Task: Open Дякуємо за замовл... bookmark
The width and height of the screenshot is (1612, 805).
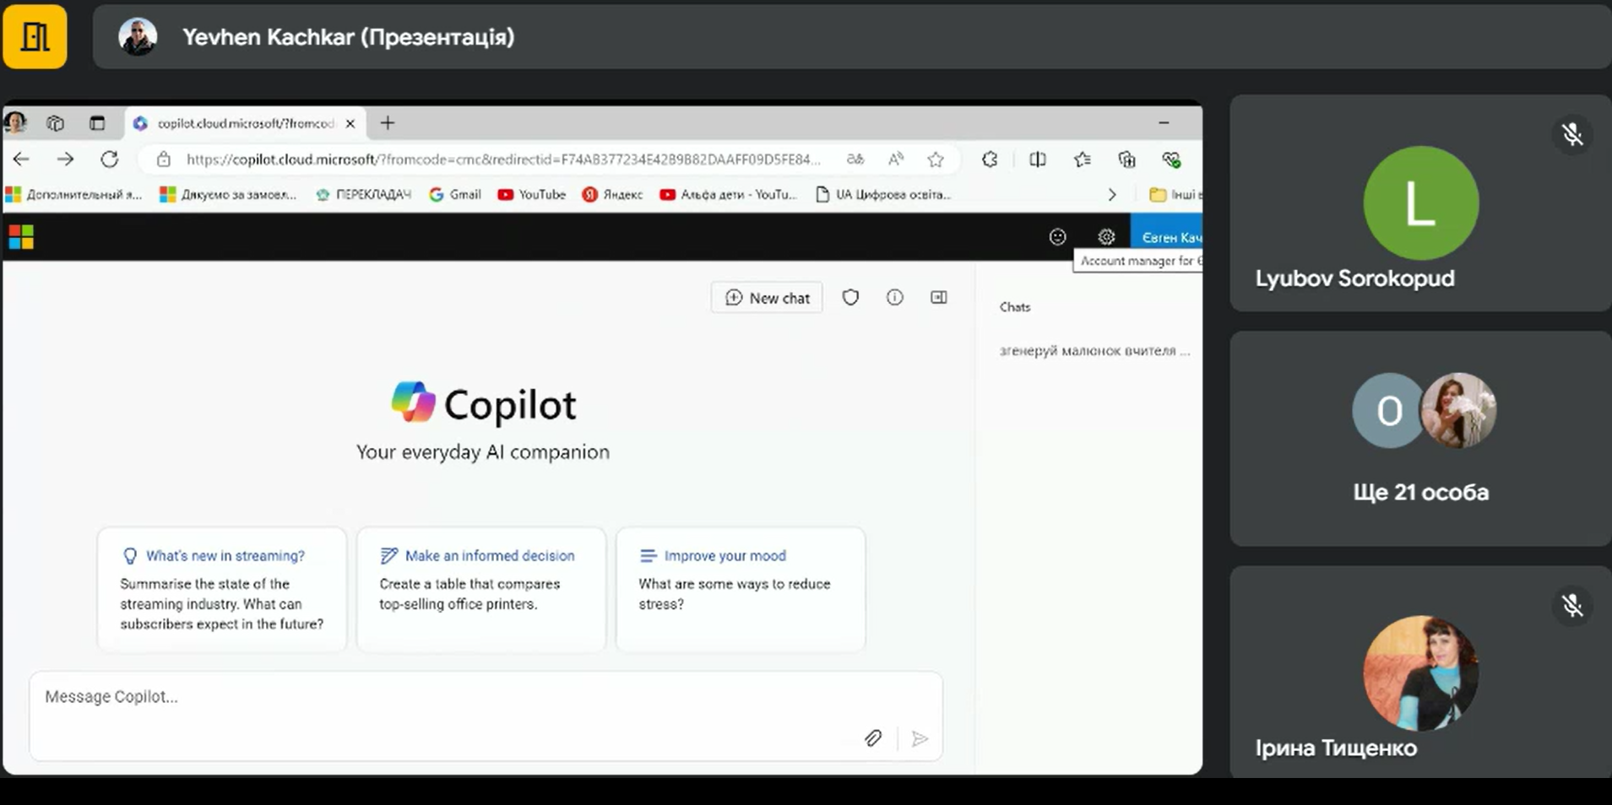Action: click(228, 194)
